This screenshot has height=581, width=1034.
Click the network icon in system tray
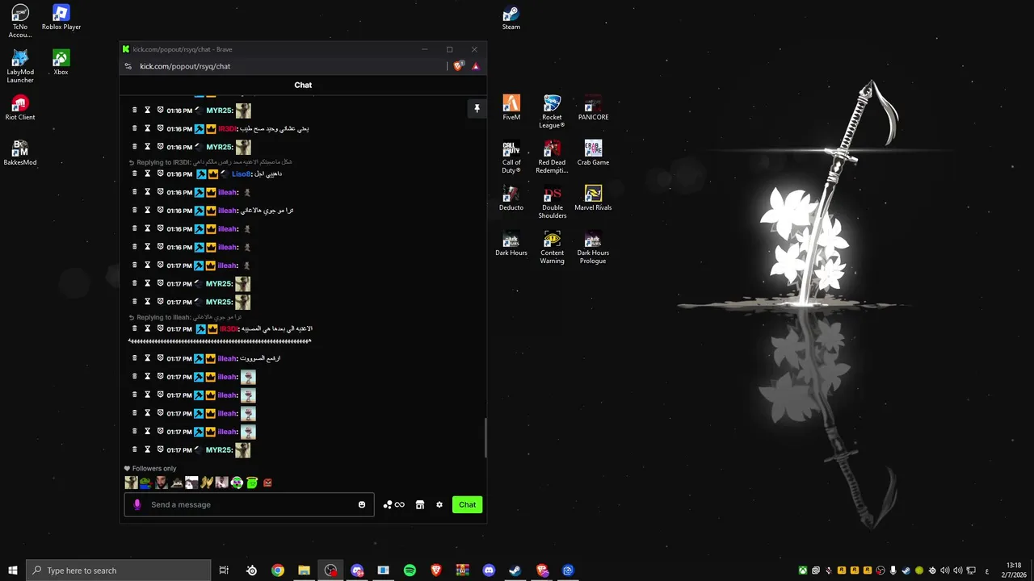click(x=971, y=571)
